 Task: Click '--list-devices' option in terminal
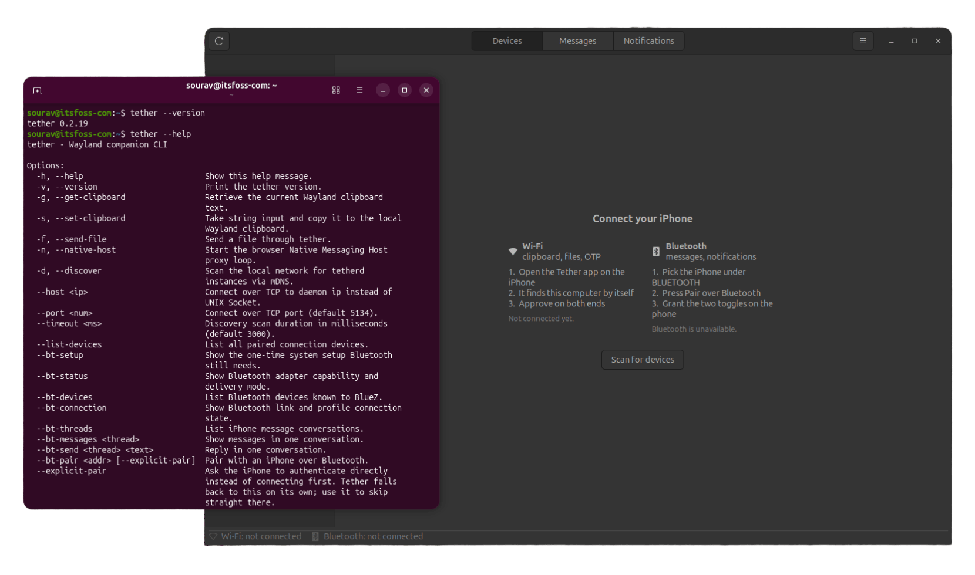[69, 345]
